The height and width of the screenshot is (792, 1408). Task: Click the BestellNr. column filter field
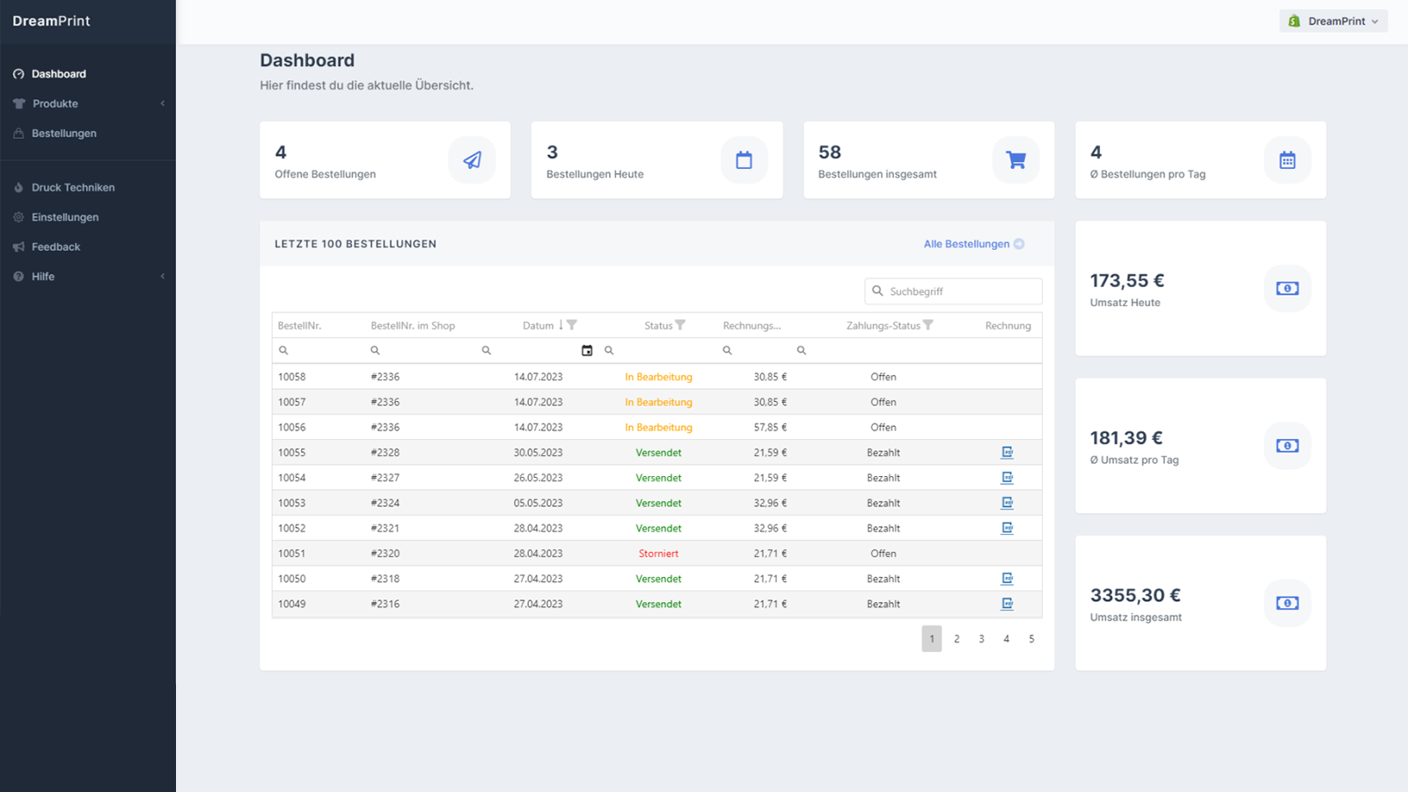tap(319, 350)
